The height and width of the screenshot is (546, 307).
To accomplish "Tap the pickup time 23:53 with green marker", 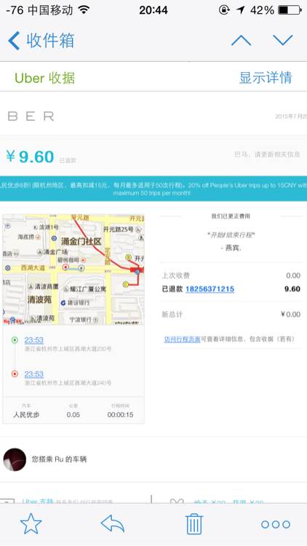I will point(33,340).
